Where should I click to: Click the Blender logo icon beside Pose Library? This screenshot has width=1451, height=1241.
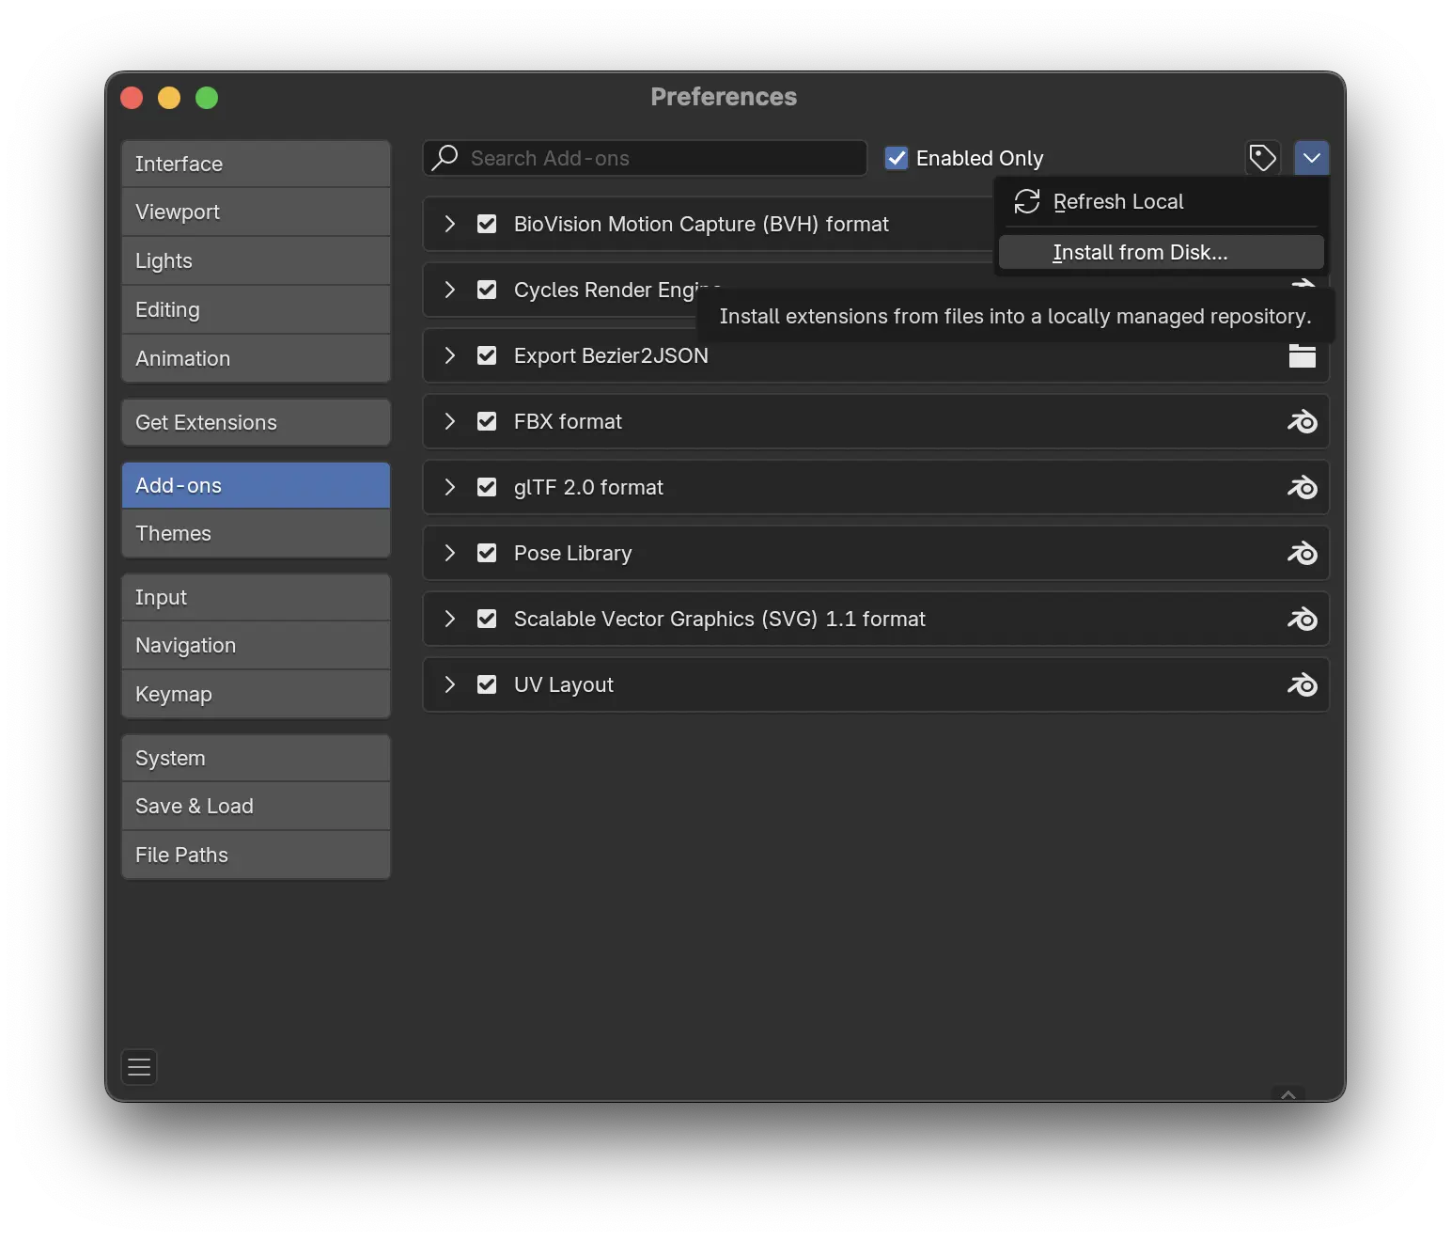click(1302, 554)
